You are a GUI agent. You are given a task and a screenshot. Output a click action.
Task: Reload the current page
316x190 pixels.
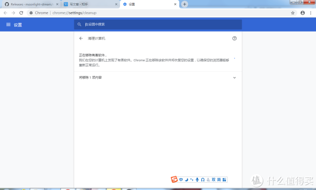pyautogui.click(x=21, y=13)
